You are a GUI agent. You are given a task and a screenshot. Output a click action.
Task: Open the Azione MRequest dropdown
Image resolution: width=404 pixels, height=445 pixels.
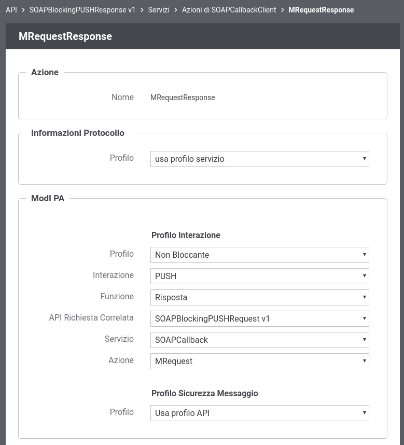260,361
